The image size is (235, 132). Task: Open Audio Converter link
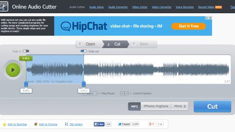point(118,7)
